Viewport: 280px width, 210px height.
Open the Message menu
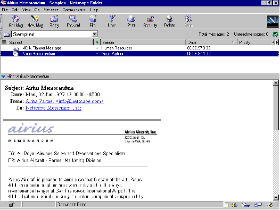[51, 10]
